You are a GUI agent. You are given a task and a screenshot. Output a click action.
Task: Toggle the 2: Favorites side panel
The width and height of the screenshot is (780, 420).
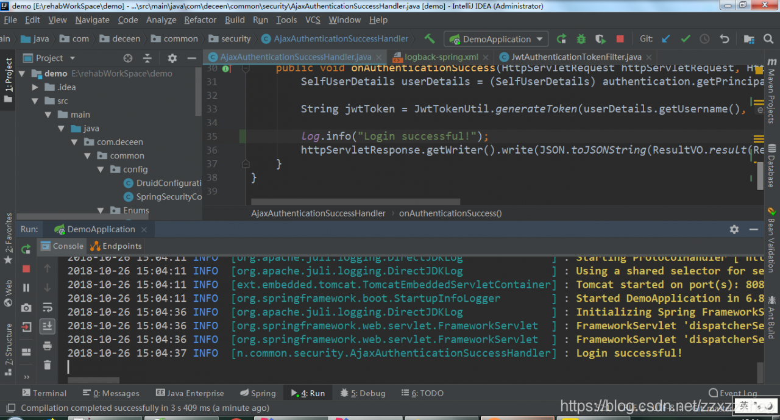pos(9,238)
